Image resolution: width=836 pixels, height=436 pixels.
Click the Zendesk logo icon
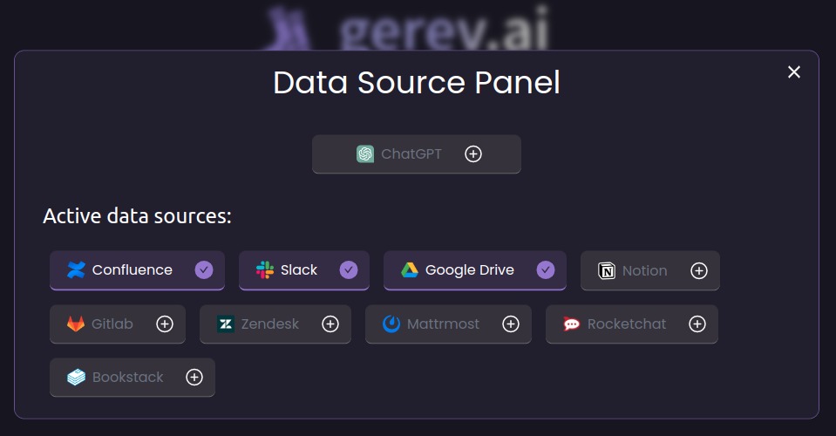click(x=226, y=324)
